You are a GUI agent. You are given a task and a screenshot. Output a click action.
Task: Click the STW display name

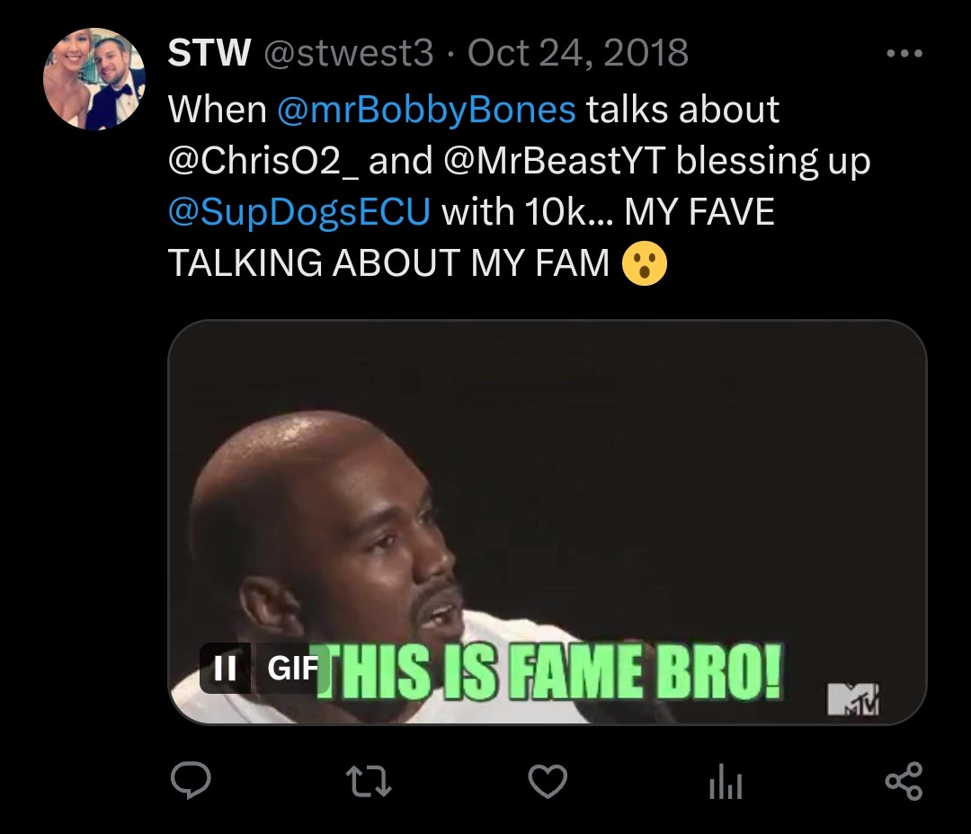[209, 53]
